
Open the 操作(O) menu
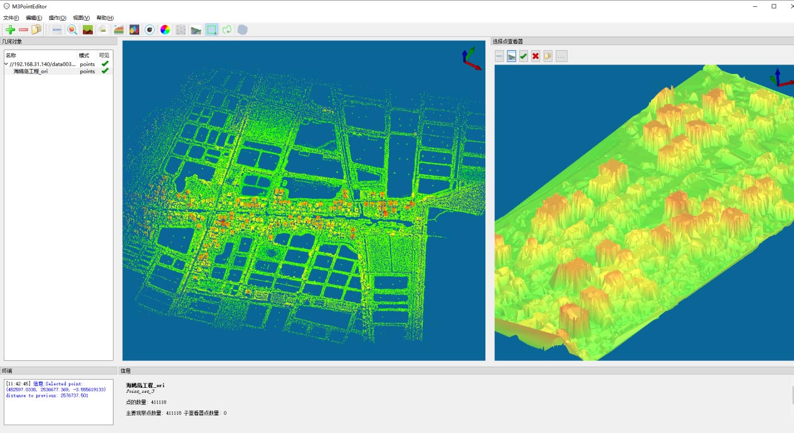58,18
